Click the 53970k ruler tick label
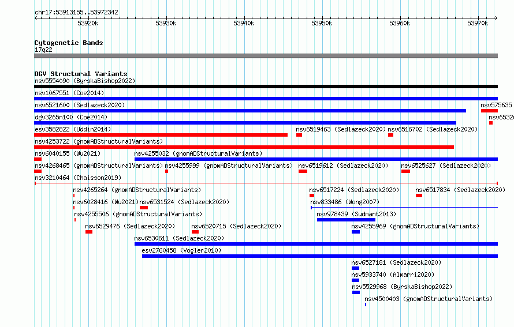Screen dimensions: 514x327 tap(478, 23)
